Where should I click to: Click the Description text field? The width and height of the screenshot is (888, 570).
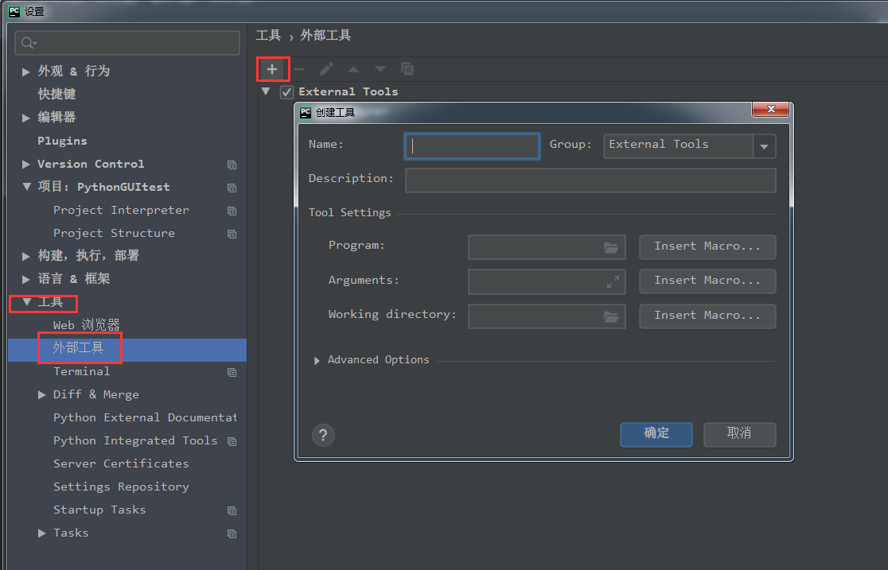click(x=590, y=180)
